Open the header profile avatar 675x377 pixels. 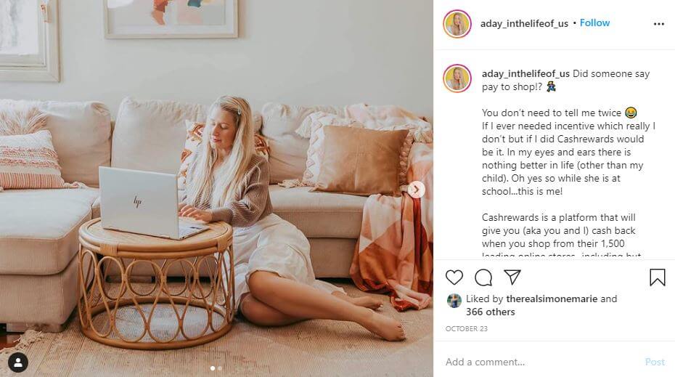[x=457, y=24]
